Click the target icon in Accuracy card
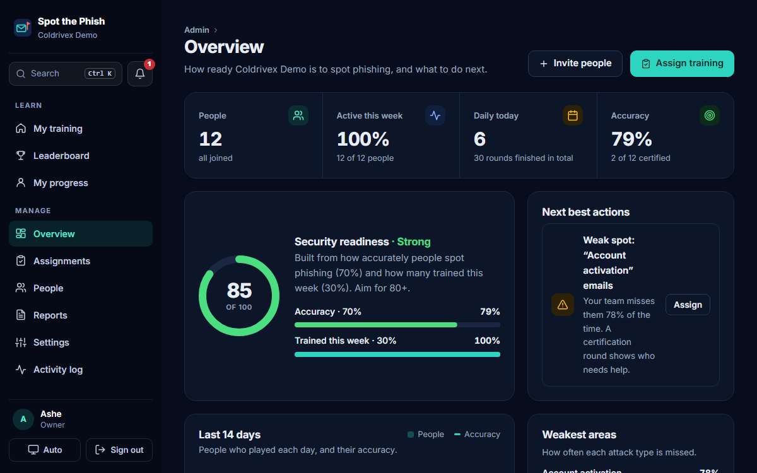This screenshot has width=757, height=473. [710, 115]
